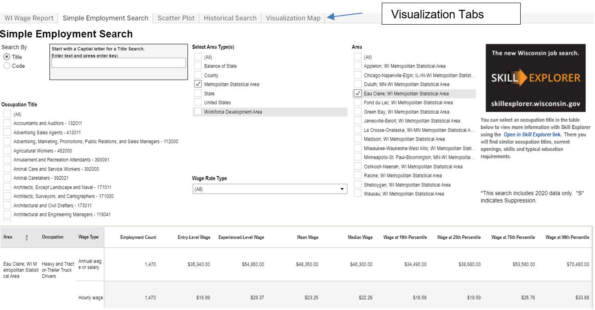
Task: Click the Median Wage column header
Action: (x=360, y=238)
